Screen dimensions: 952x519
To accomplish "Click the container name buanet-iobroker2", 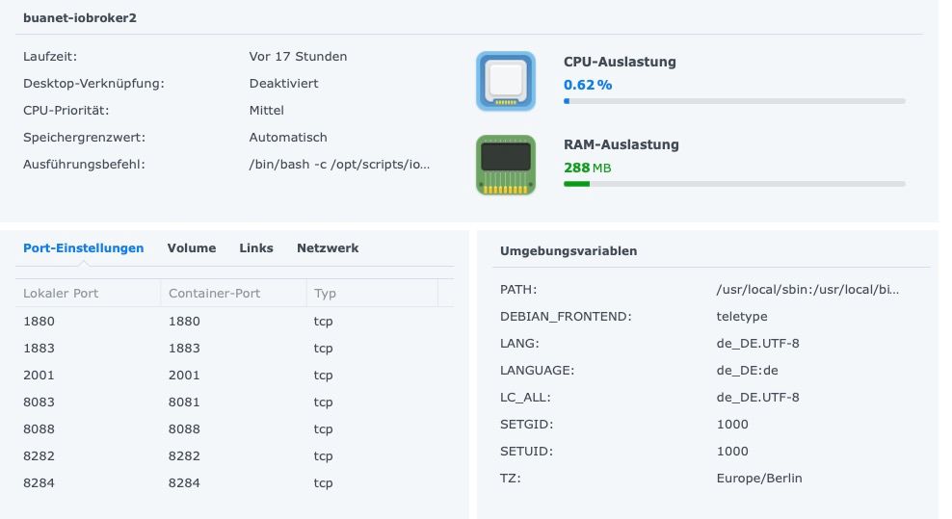I will pos(80,18).
